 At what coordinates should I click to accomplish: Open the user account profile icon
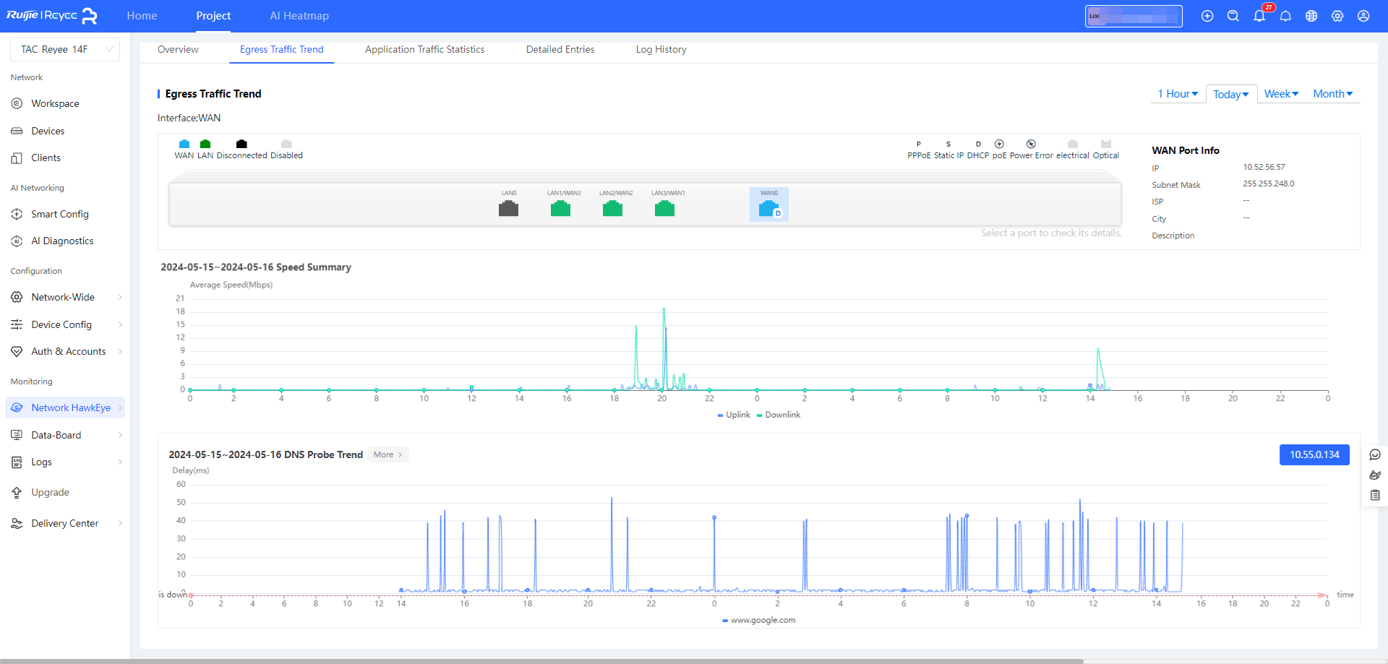pyautogui.click(x=1363, y=16)
